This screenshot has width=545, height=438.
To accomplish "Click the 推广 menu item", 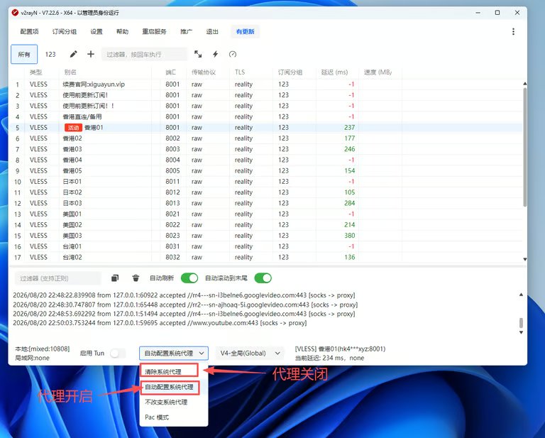I will pos(187,32).
